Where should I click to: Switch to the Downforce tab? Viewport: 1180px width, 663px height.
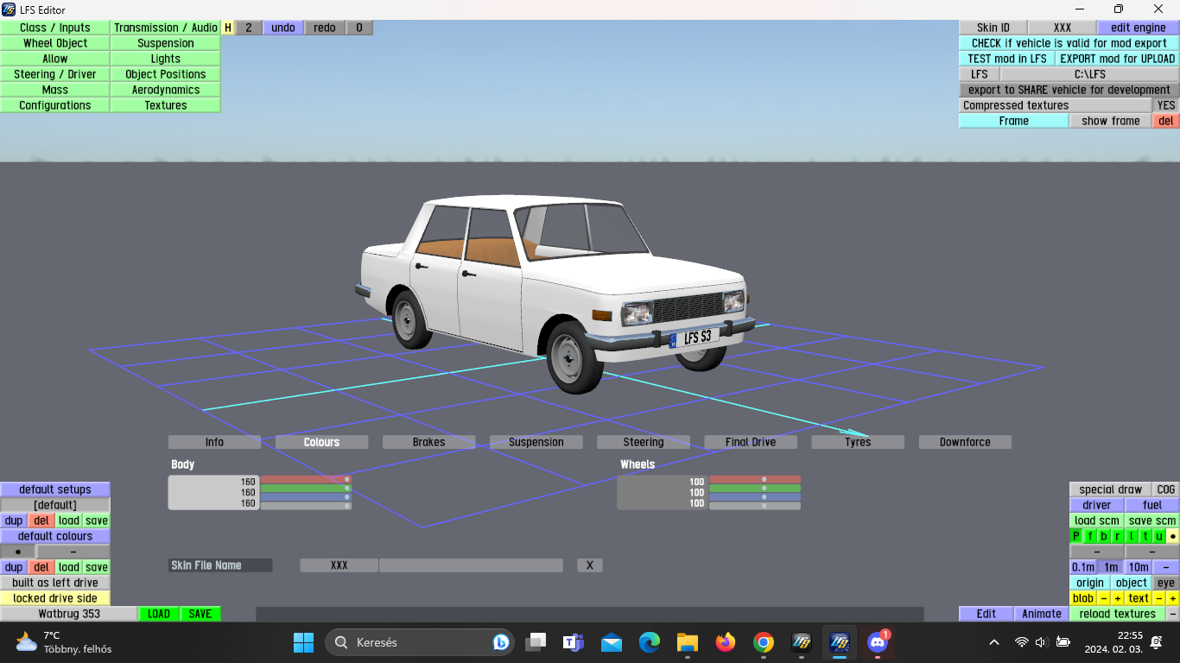pos(965,442)
